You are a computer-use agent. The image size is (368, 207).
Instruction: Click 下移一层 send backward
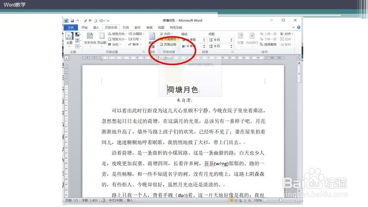tap(268, 39)
